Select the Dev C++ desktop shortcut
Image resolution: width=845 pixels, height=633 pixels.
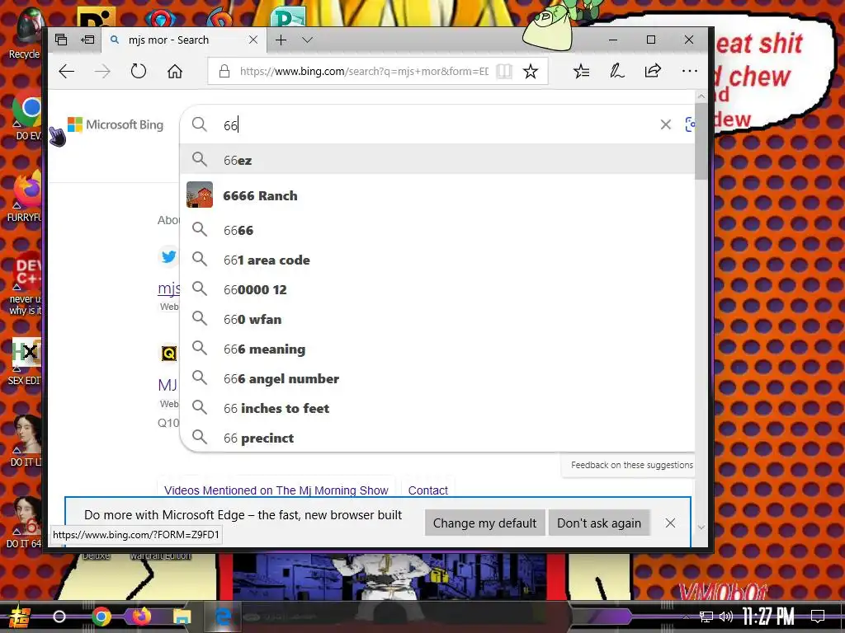[x=26, y=283]
